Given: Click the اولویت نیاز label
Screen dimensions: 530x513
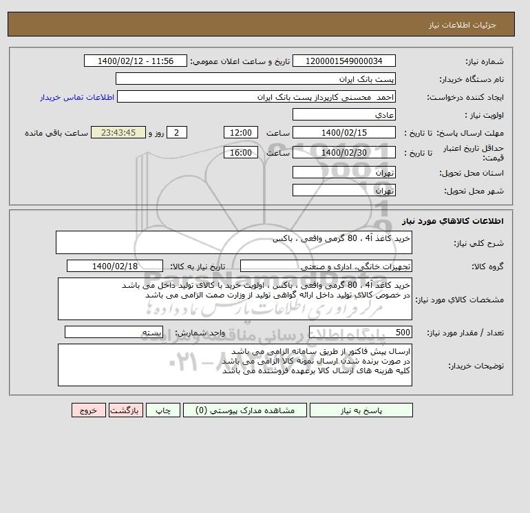Looking at the screenshot, I should click(x=485, y=115).
